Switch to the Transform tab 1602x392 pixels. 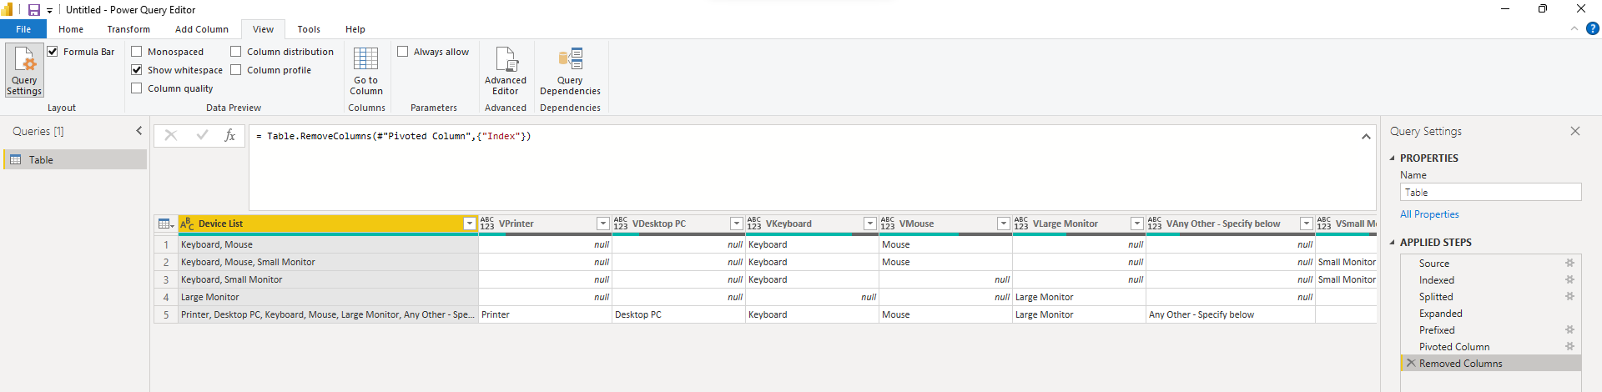point(128,29)
